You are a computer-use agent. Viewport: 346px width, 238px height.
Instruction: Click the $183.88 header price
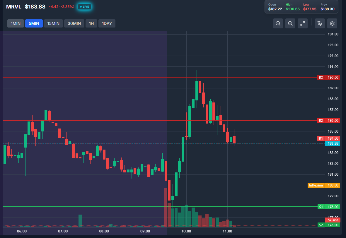(35, 7)
